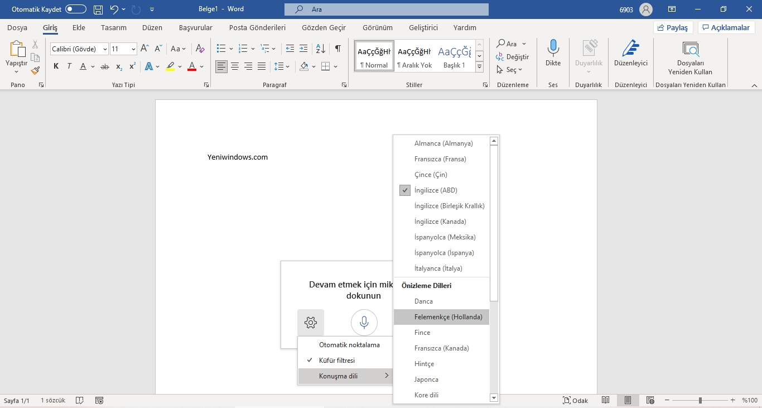Open the line spacing dropdown
762x408 pixels.
coord(282,66)
